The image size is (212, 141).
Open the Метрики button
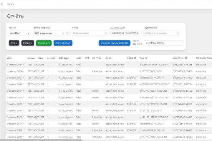tap(28, 43)
